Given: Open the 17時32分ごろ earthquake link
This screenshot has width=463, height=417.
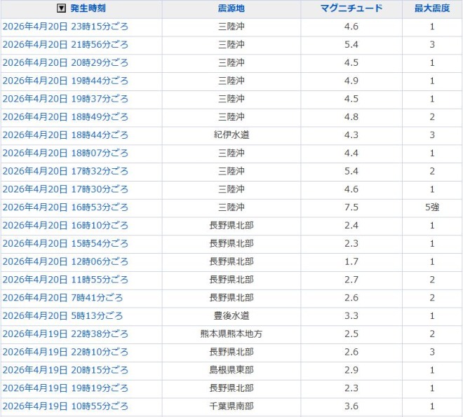Looking at the screenshot, I should pos(65,171).
